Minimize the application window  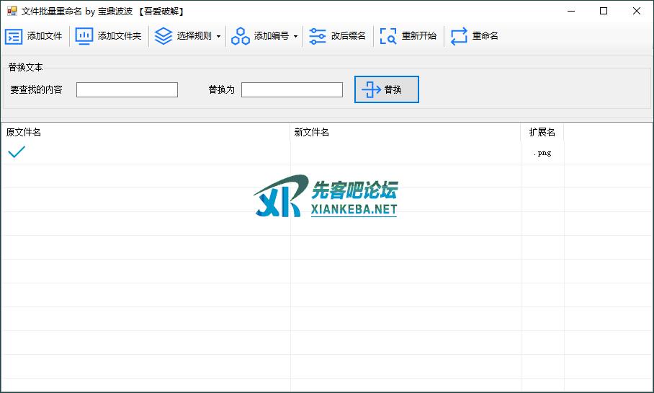(570, 11)
